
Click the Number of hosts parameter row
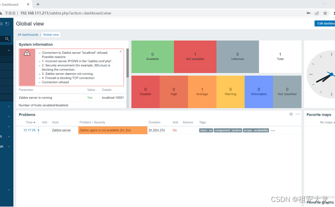click(x=71, y=105)
